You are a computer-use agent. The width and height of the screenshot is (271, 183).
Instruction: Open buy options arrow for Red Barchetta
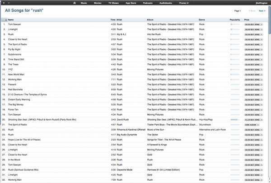point(262,90)
